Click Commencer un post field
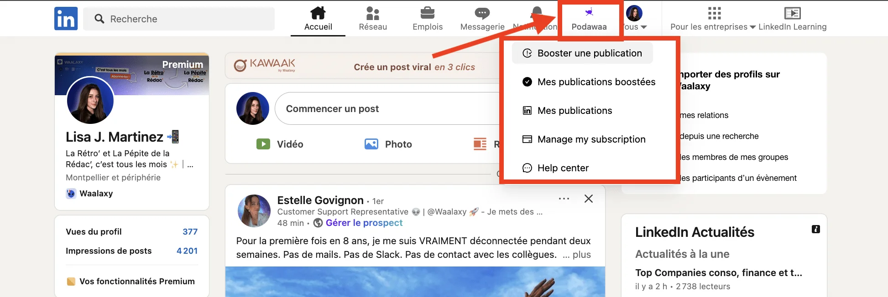 388,108
